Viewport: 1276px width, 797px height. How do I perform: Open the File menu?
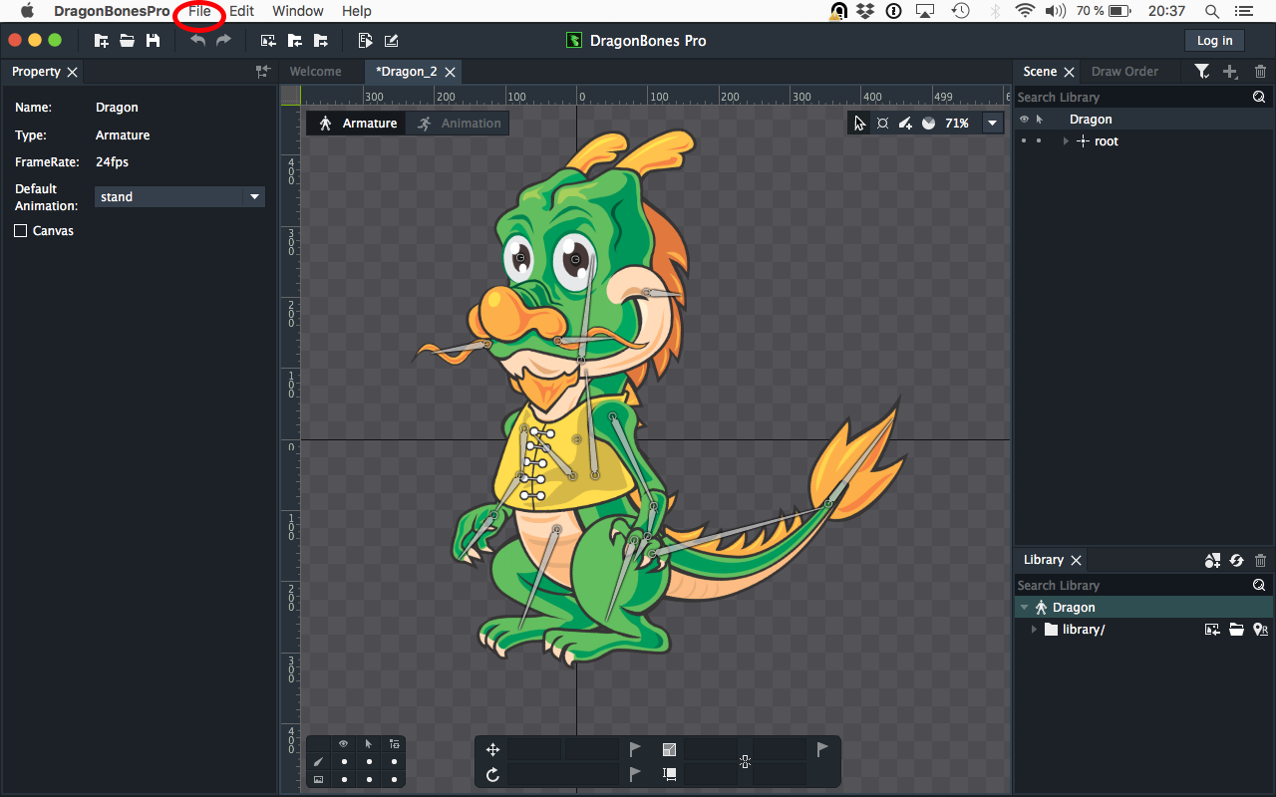point(199,11)
